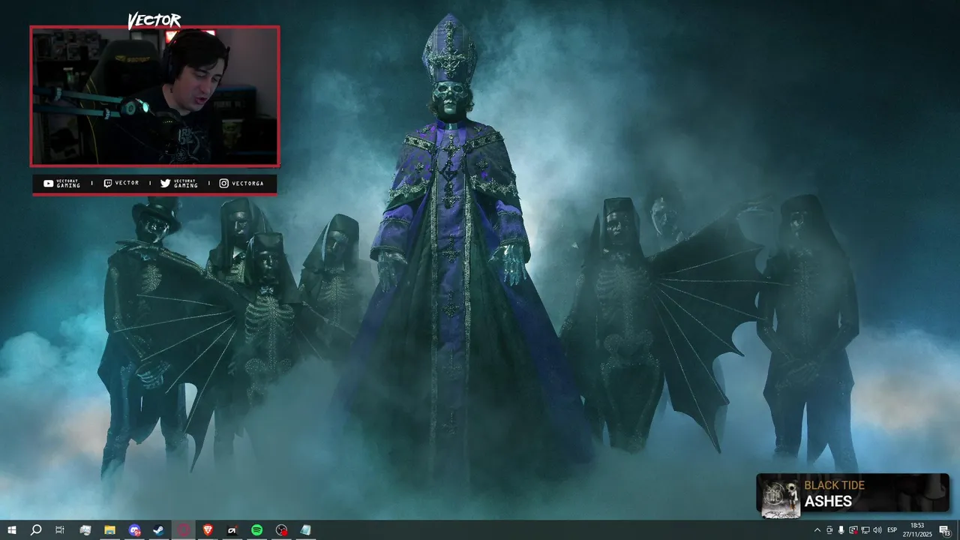
Task: Open File Explorer folder icon in taskbar
Action: pyautogui.click(x=109, y=530)
